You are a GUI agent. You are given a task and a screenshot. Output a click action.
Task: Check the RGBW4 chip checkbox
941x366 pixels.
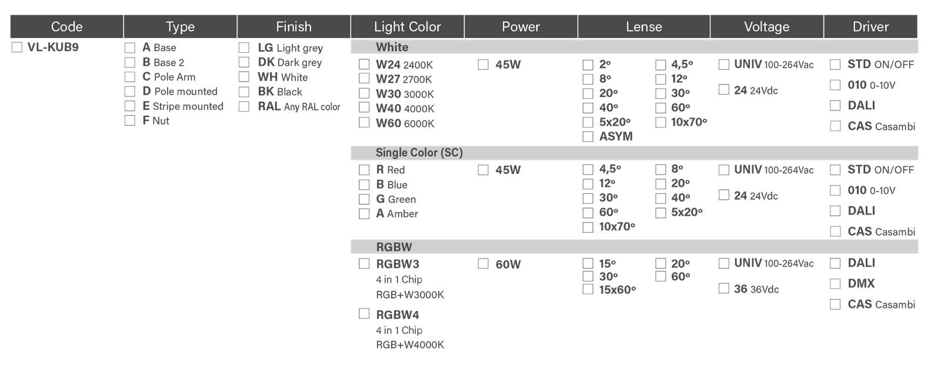tap(364, 314)
